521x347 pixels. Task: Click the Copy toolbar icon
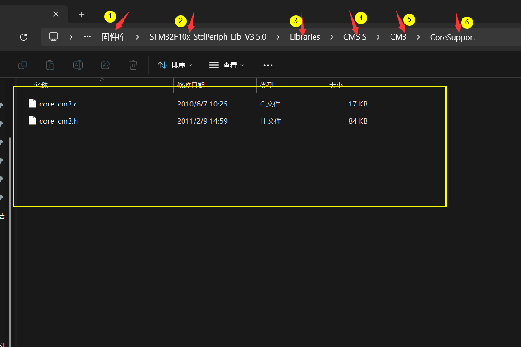[23, 65]
